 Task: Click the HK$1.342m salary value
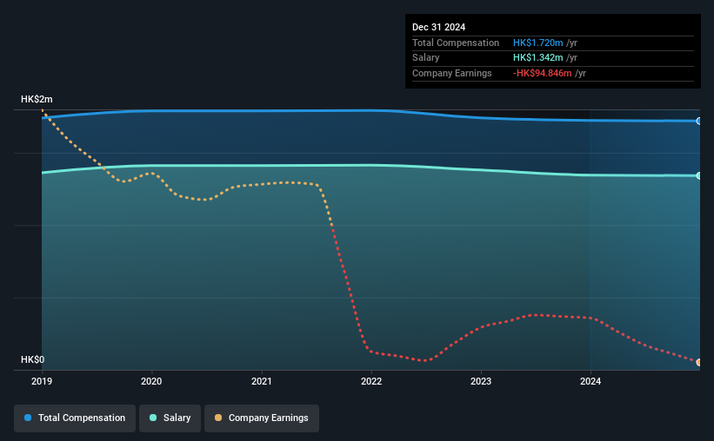click(537, 58)
